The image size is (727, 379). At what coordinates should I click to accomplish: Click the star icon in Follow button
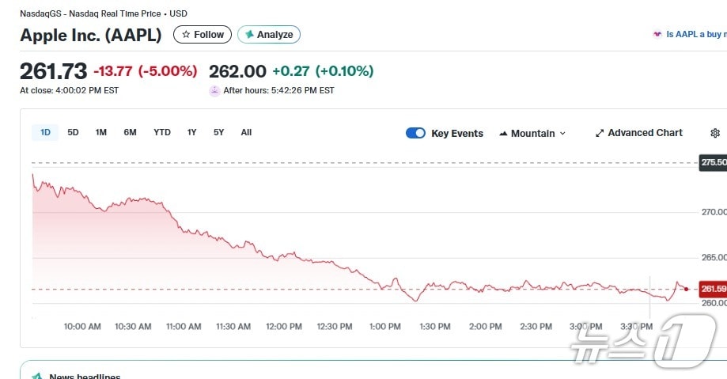click(x=186, y=35)
